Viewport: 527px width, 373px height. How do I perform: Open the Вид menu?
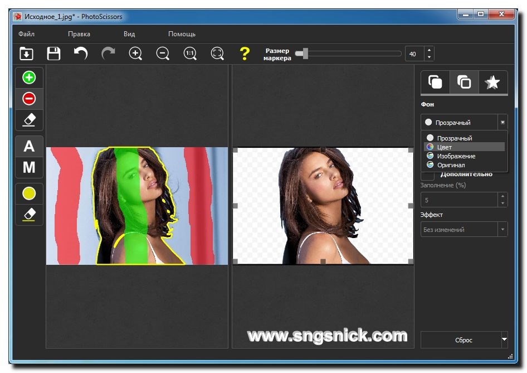(x=129, y=34)
